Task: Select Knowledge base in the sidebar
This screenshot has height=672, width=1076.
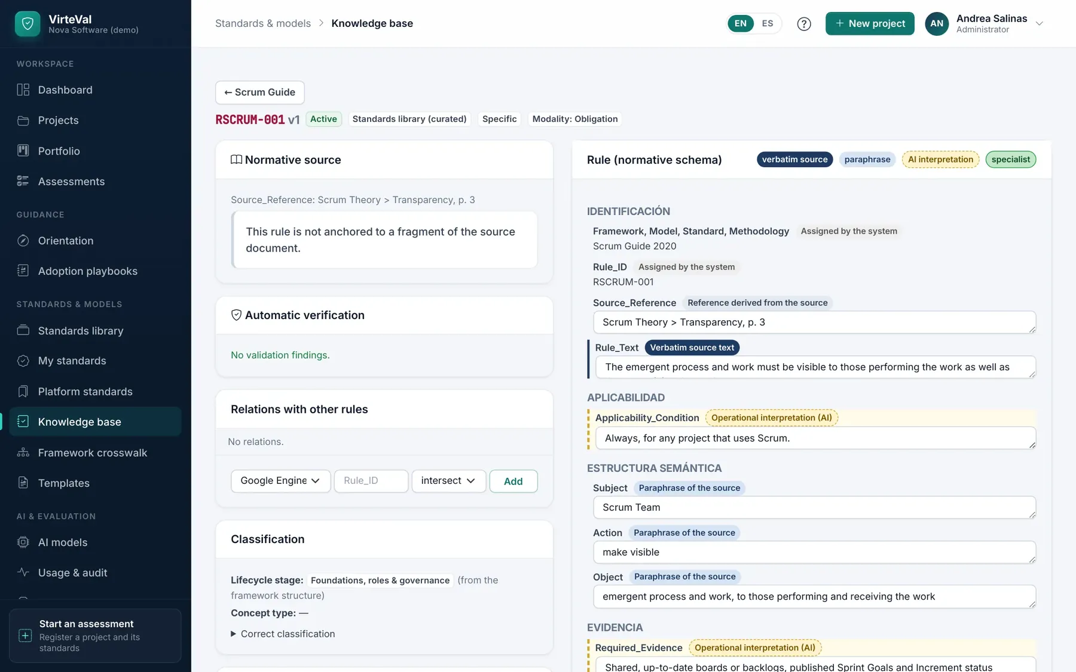Action: pyautogui.click(x=96, y=422)
